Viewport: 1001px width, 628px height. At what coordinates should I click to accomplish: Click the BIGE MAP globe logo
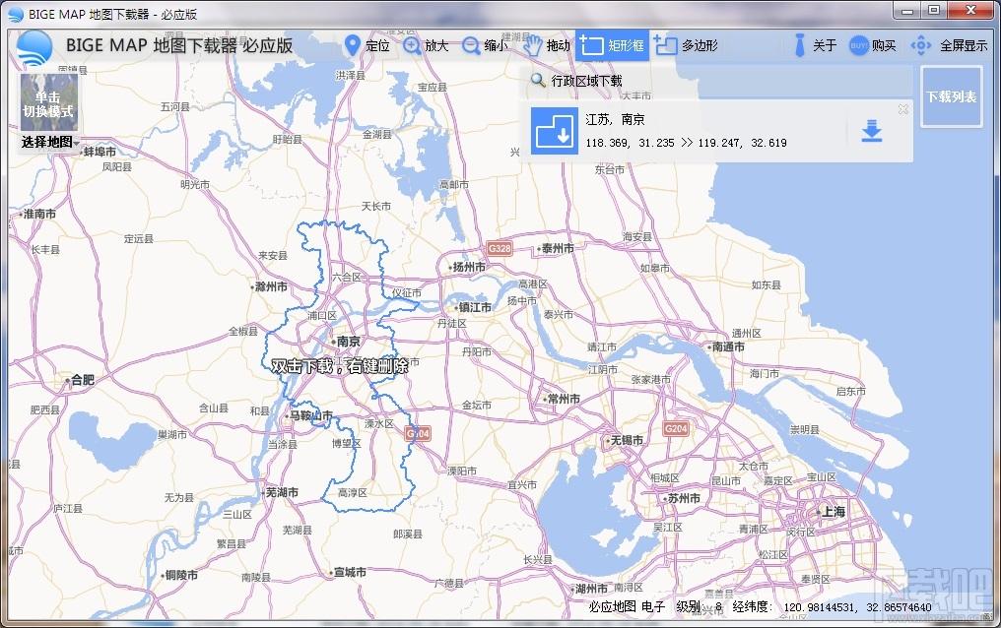tap(34, 48)
